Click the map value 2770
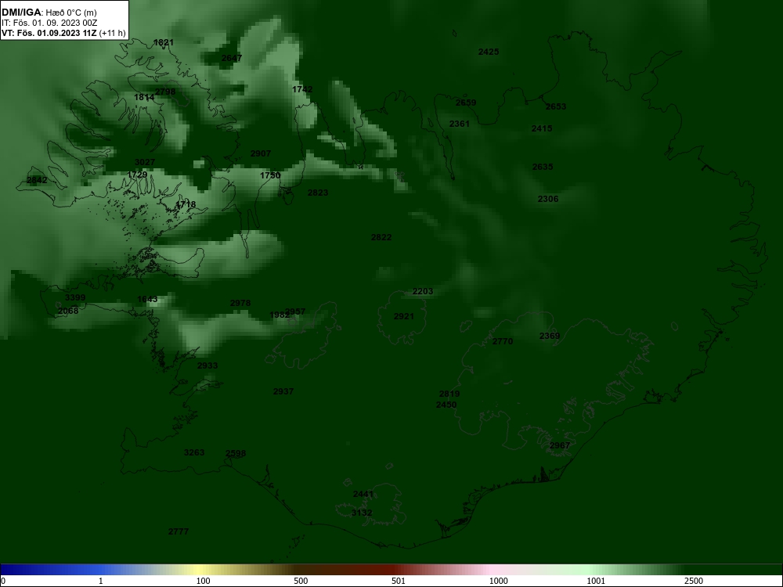 (503, 341)
